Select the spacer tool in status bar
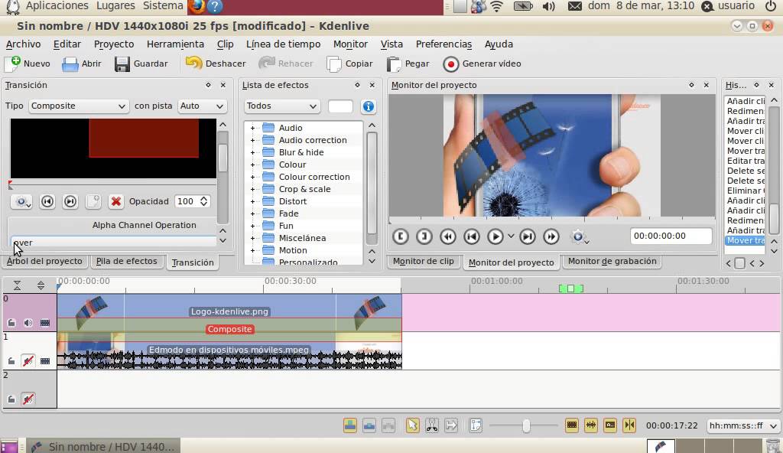Viewport: 783px width, 453px height. (x=450, y=425)
